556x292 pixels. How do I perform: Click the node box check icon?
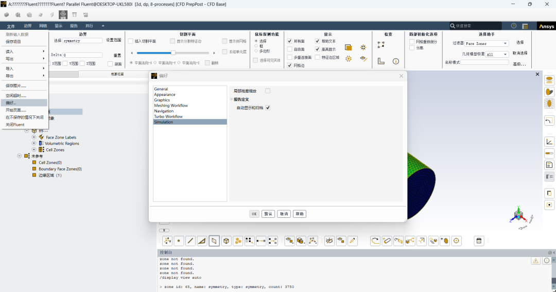coord(381,45)
